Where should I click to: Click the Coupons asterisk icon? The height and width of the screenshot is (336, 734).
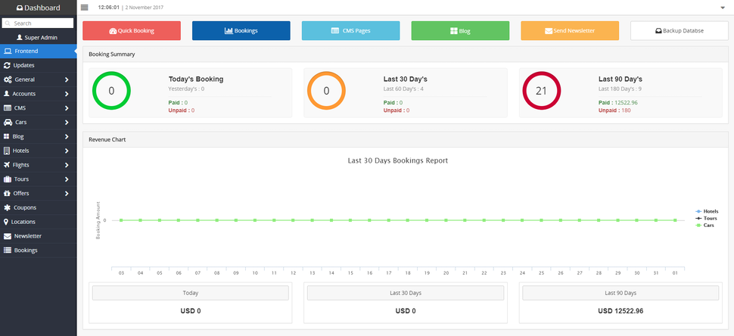pyautogui.click(x=7, y=207)
